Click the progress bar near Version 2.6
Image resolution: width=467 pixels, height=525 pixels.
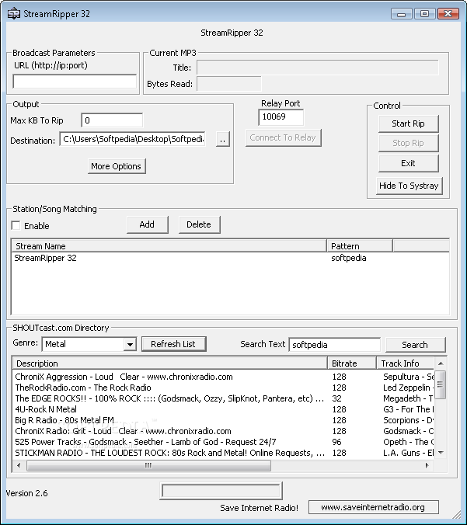221,491
